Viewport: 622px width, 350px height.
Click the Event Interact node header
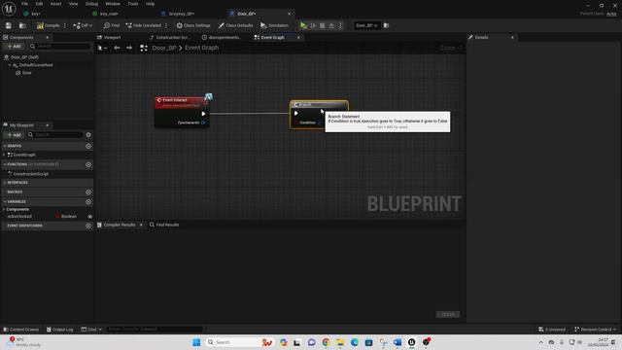pyautogui.click(x=181, y=102)
